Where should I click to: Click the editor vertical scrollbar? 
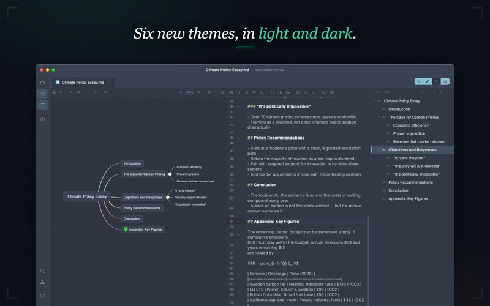368,261
